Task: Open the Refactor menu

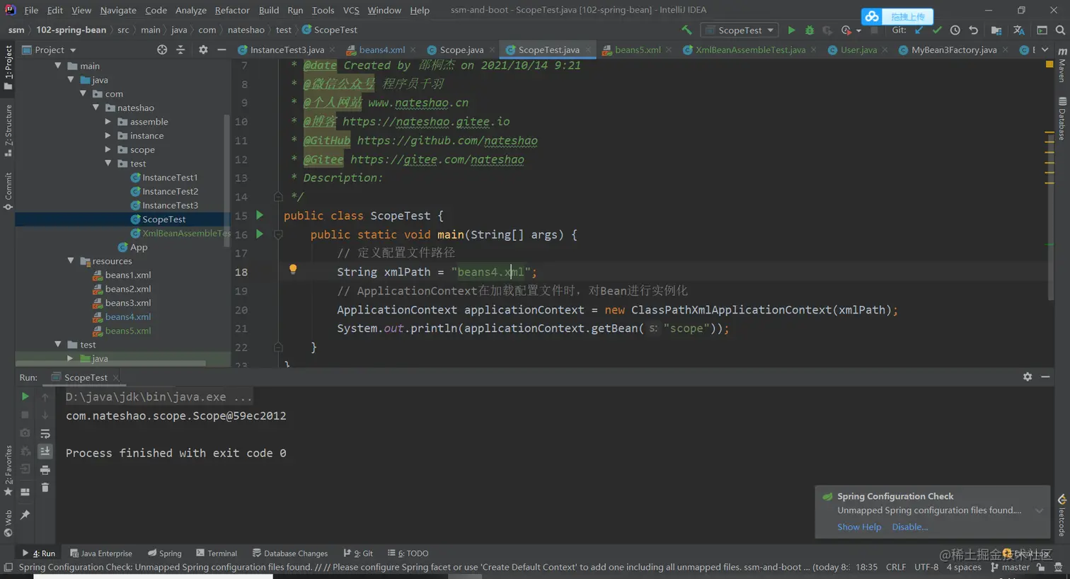Action: coord(232,10)
